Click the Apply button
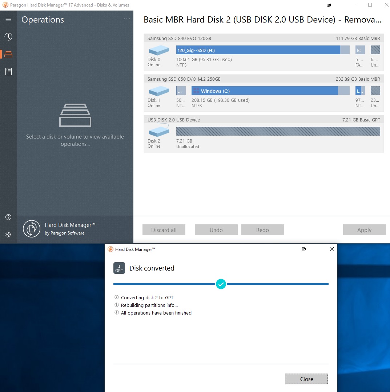The image size is (390, 392). tap(364, 230)
